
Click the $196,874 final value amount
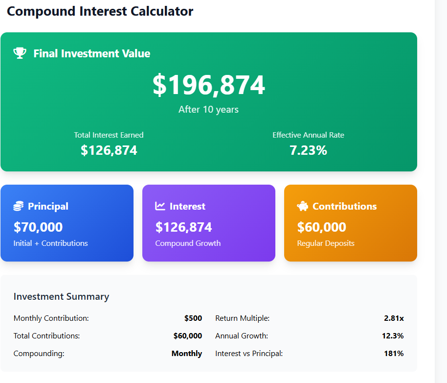tap(209, 85)
